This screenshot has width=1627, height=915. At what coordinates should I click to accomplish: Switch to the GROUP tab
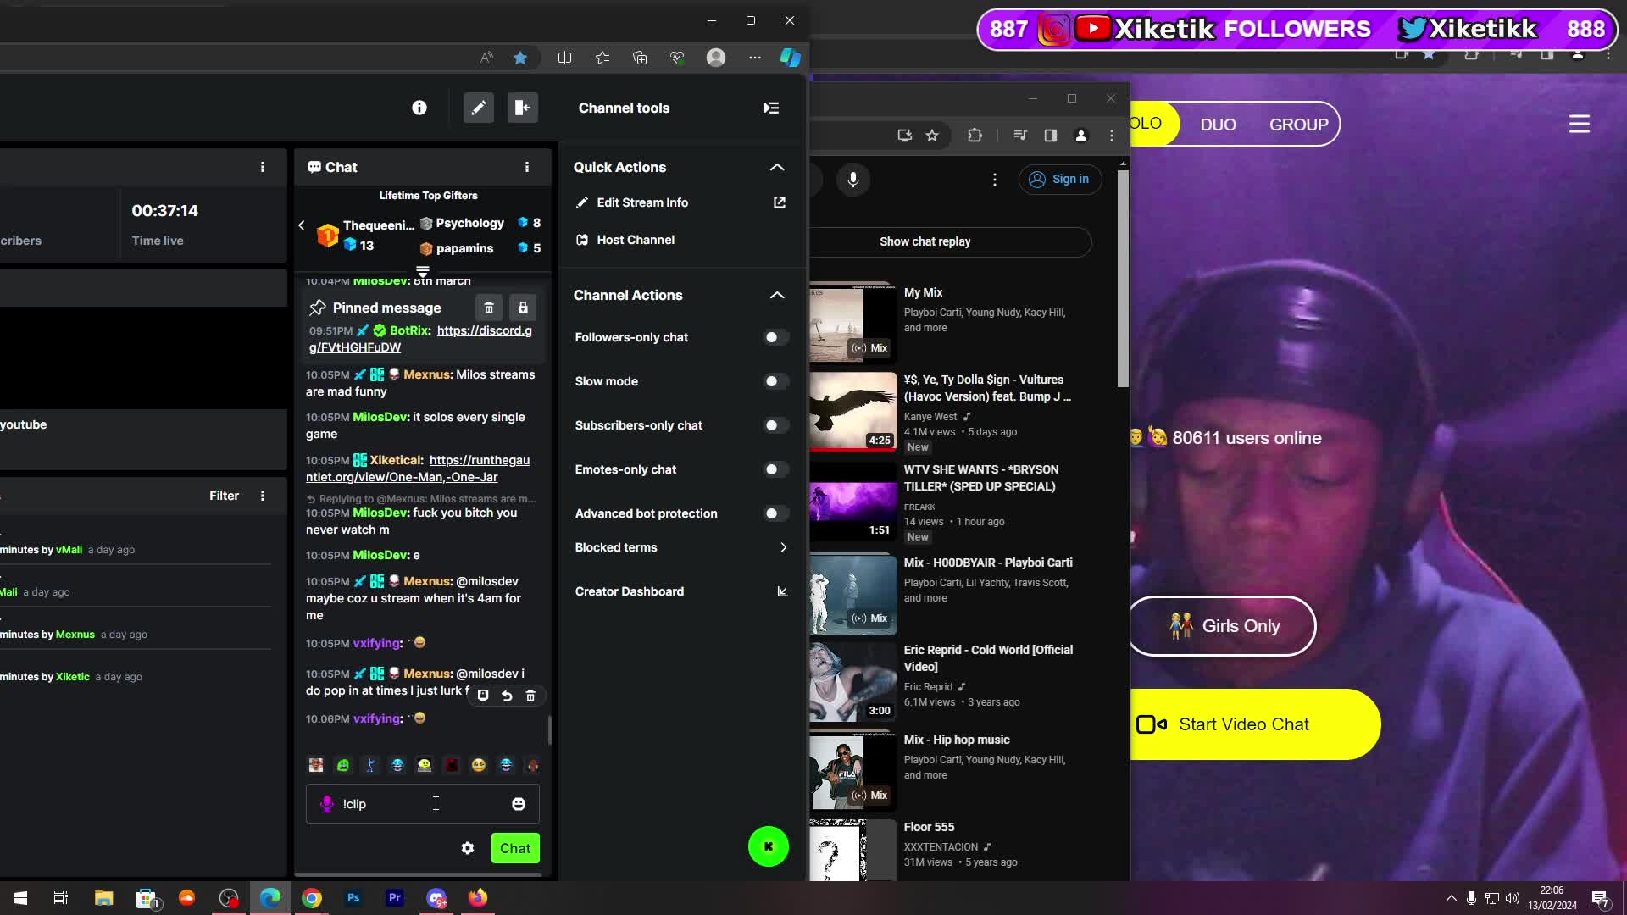tap(1297, 124)
